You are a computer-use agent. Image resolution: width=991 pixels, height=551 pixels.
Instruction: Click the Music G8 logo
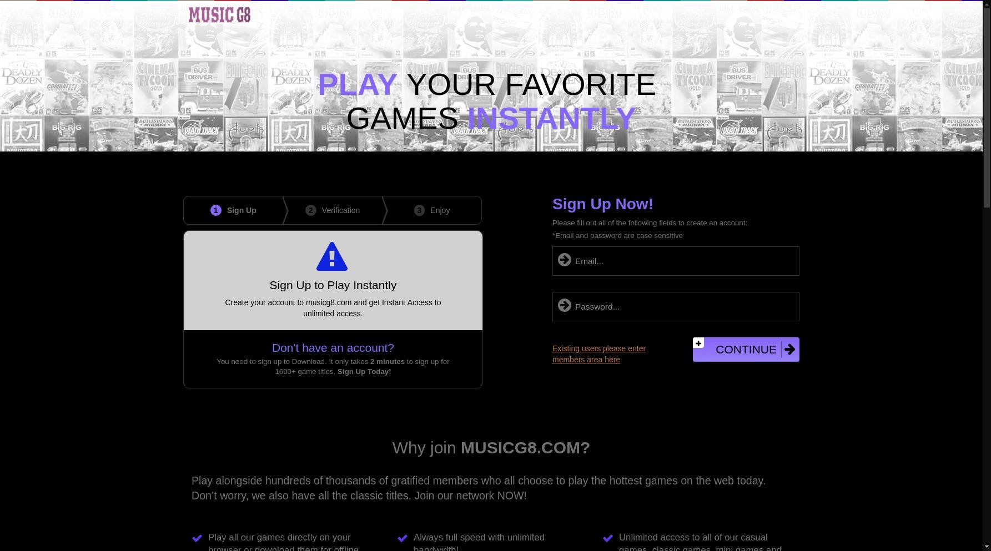[x=219, y=14]
